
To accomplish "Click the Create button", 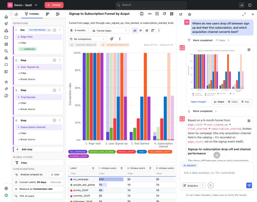I will 54,5.
